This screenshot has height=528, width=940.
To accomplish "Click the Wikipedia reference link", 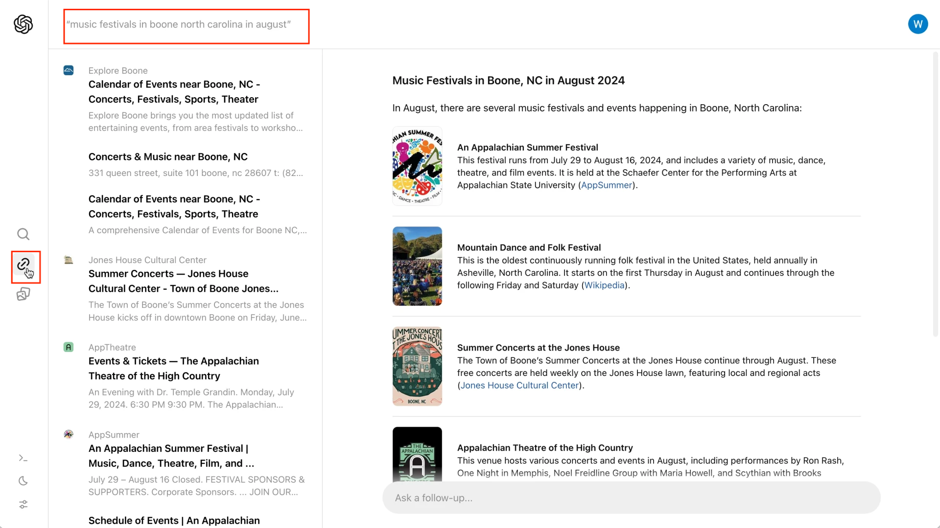I will (604, 285).
